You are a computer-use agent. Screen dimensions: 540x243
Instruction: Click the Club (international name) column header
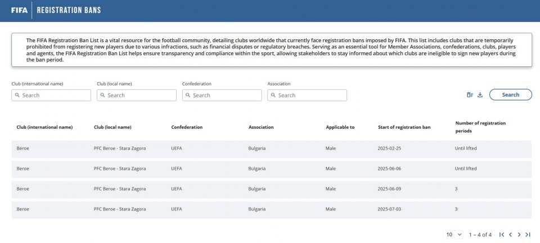(x=44, y=127)
